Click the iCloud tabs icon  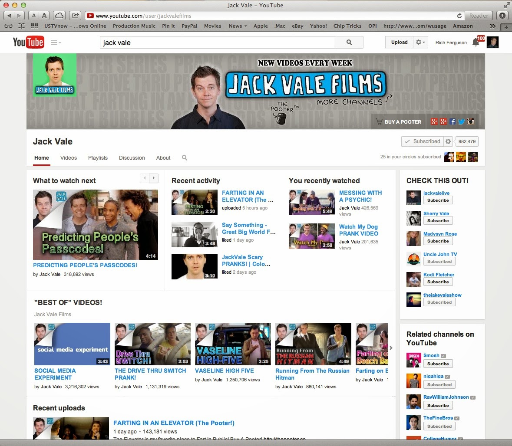tap(59, 16)
